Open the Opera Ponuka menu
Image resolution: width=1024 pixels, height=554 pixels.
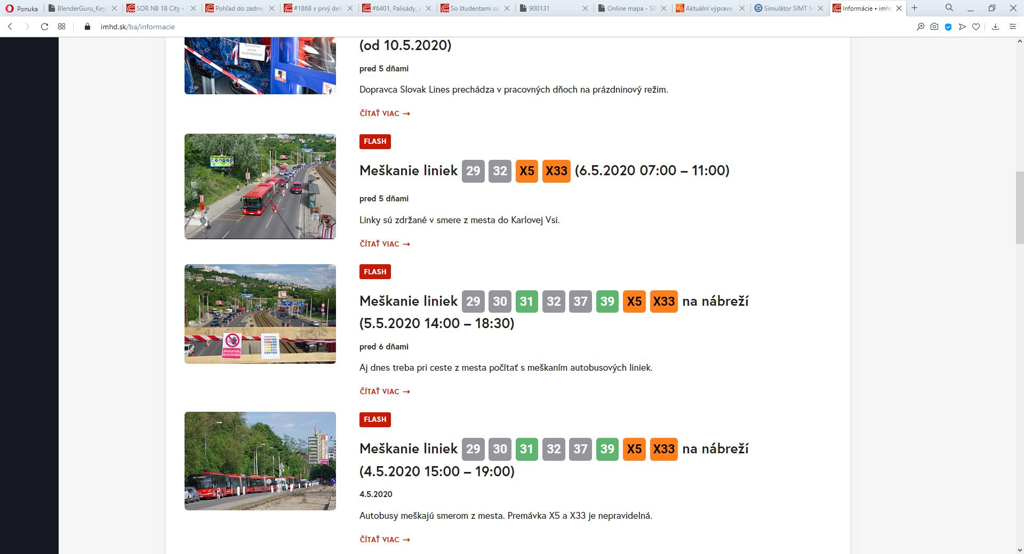click(22, 9)
